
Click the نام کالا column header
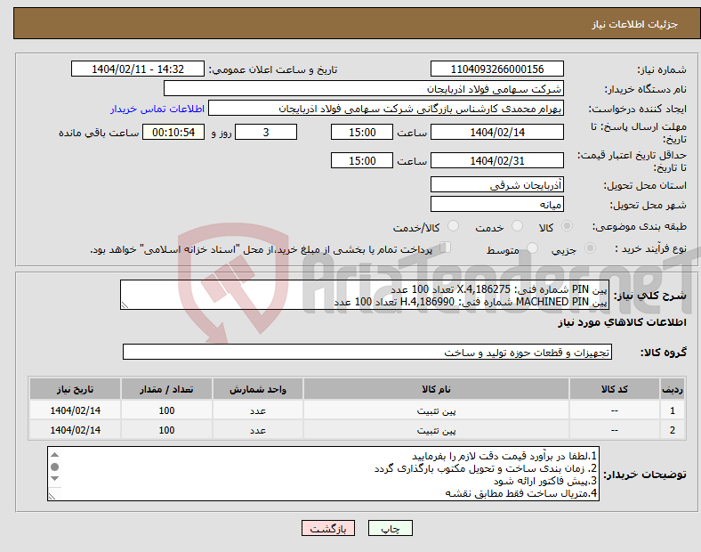coord(436,389)
